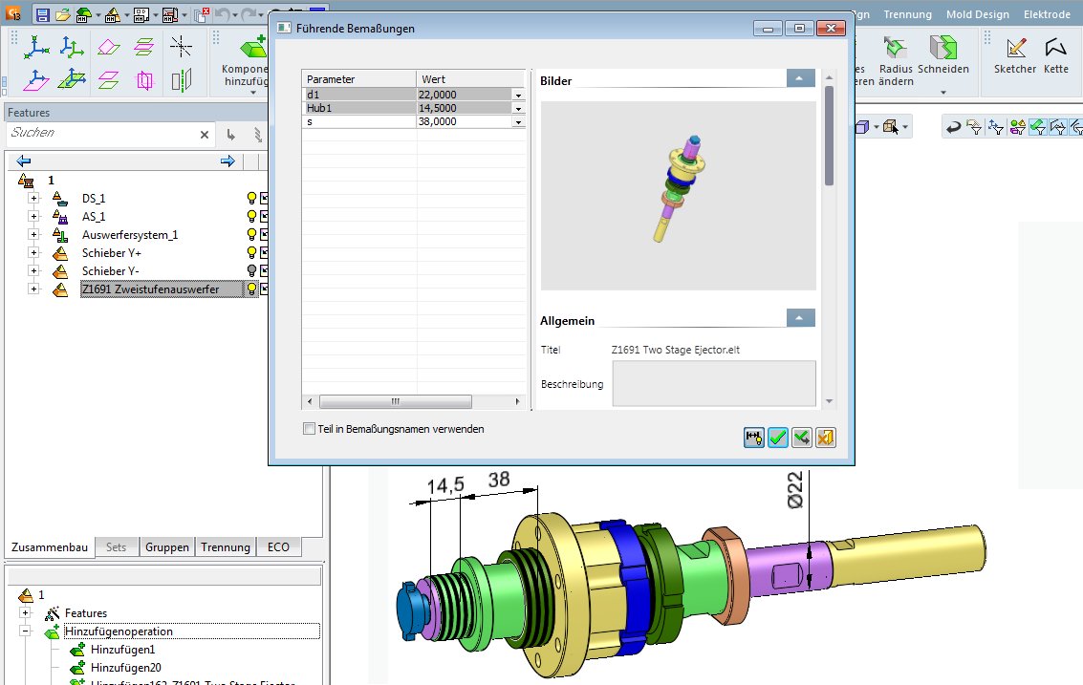Open the Elektrode ribbon tab
Screen dimensions: 1083x685
(x=1047, y=14)
